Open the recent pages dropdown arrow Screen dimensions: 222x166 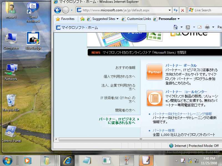coord(72,10)
